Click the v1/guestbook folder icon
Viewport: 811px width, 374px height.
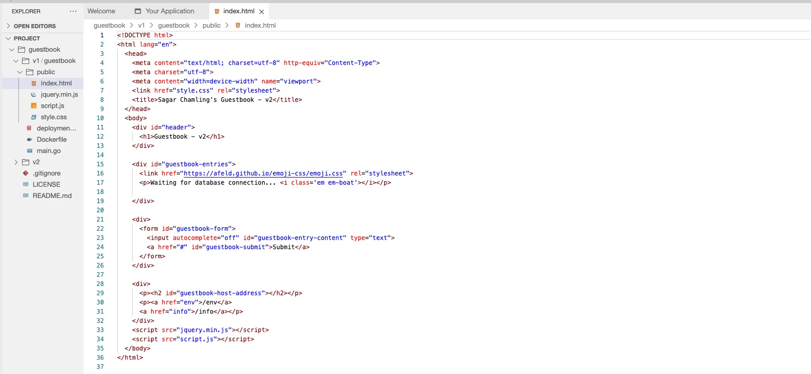(x=26, y=61)
